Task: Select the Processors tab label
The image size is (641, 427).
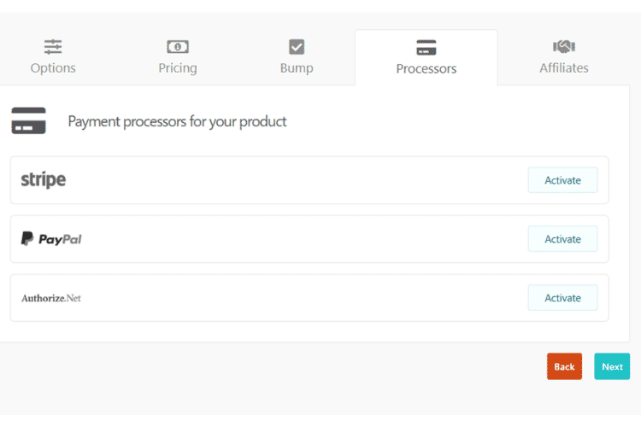Action: (x=426, y=68)
